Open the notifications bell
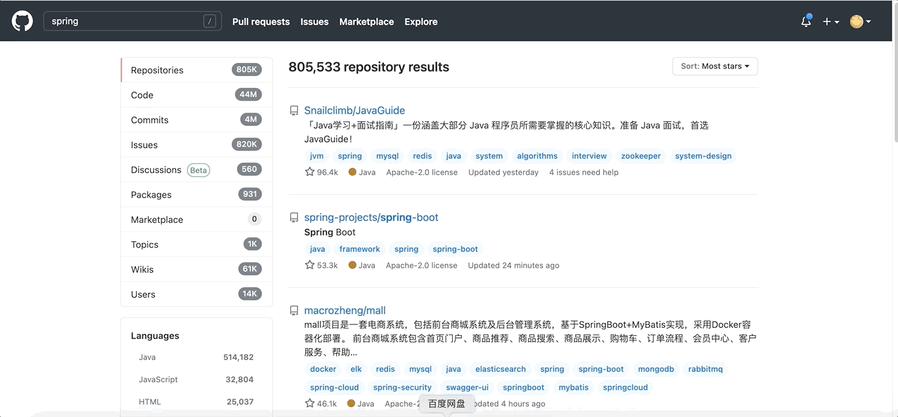This screenshot has height=417, width=898. click(806, 21)
